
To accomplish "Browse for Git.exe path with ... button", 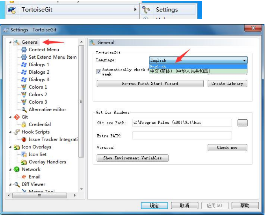I will [x=242, y=123].
